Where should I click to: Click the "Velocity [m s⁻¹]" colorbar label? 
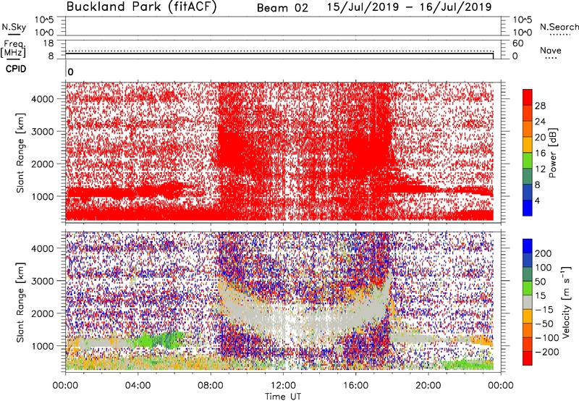566,302
